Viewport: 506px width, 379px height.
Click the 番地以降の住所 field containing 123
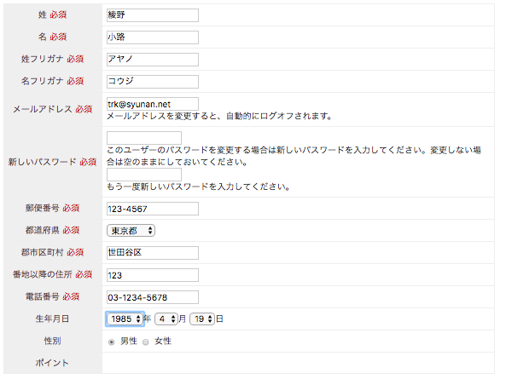[153, 275]
